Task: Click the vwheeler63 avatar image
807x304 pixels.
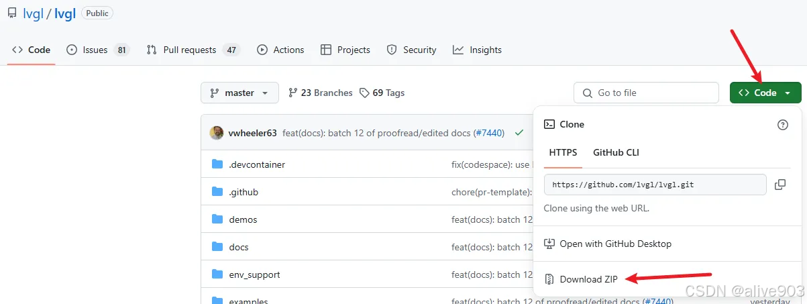Action: click(217, 133)
